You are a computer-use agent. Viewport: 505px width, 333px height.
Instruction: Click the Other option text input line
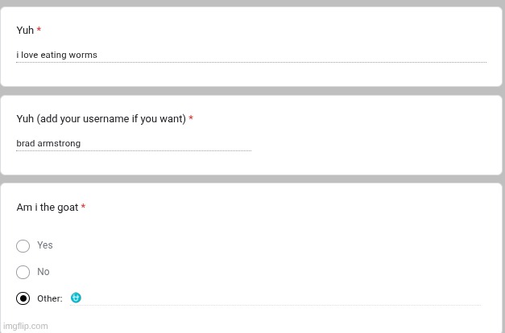(282, 298)
